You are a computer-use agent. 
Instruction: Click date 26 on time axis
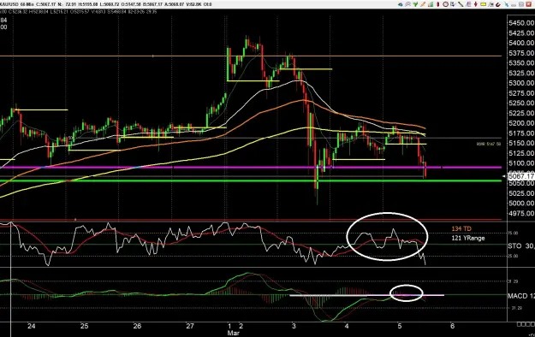point(137,326)
